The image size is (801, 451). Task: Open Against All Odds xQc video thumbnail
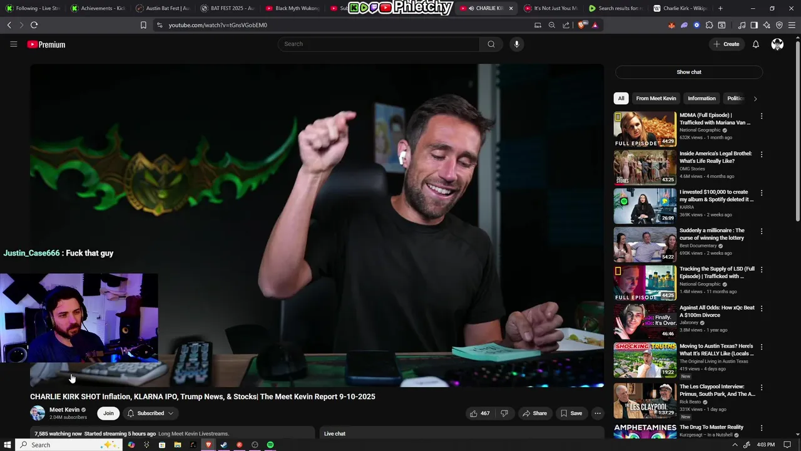pos(645,321)
